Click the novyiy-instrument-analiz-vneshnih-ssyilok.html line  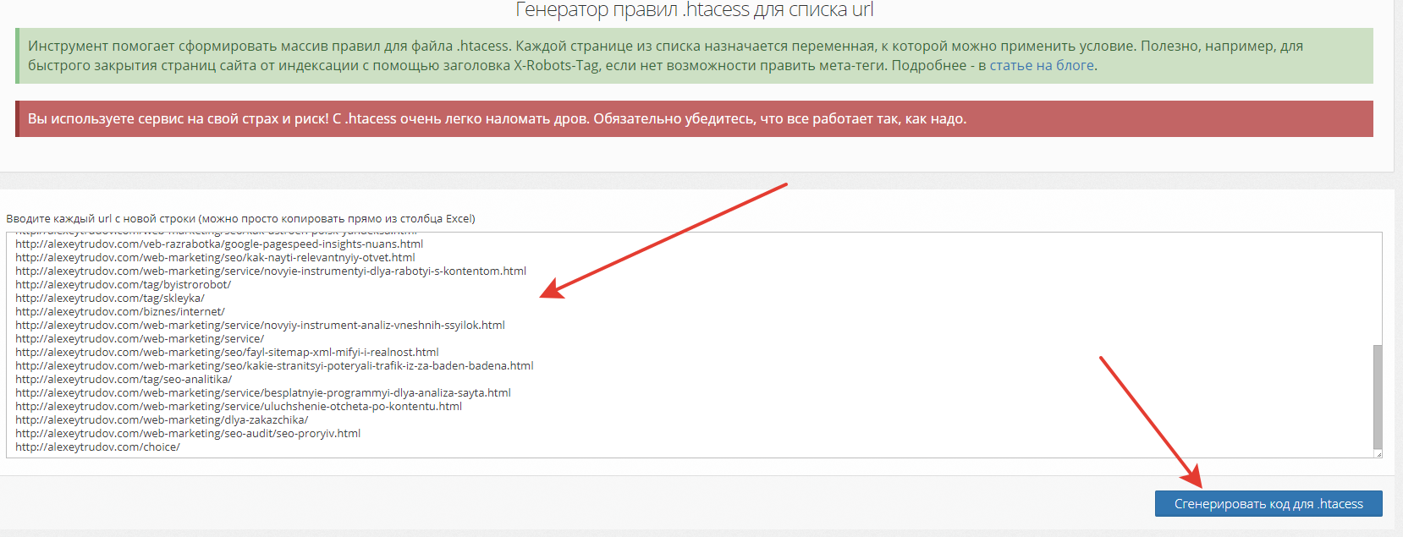[260, 326]
